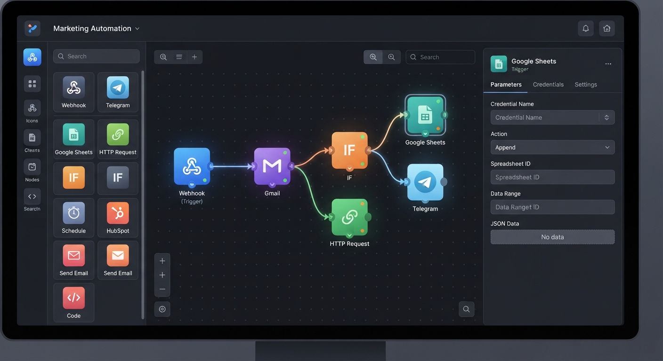This screenshot has width=663, height=361.
Task: Focus the Spreadsheet ID input
Action: click(x=552, y=177)
